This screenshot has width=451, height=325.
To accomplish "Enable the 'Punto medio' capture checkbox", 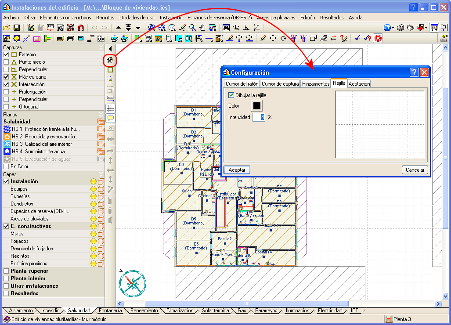I will pos(6,62).
